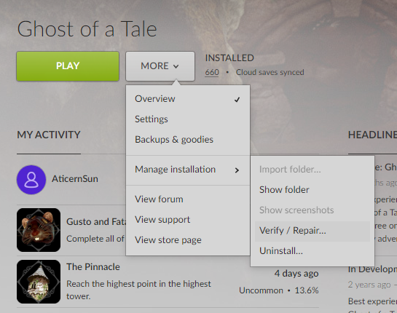
Task: Click the Overview checkmark icon
Action: 237,100
